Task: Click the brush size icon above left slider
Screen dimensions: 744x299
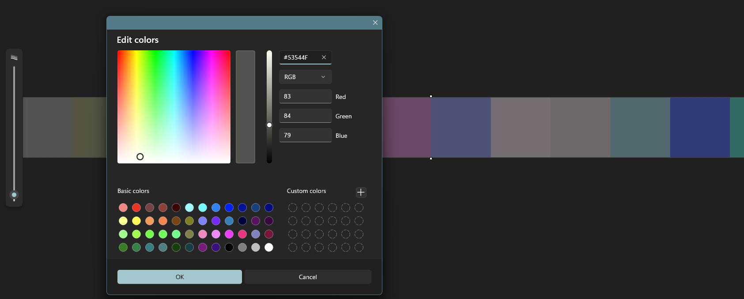Action: pos(14,57)
